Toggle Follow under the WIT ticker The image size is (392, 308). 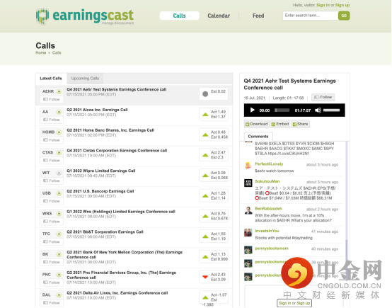(x=52, y=181)
